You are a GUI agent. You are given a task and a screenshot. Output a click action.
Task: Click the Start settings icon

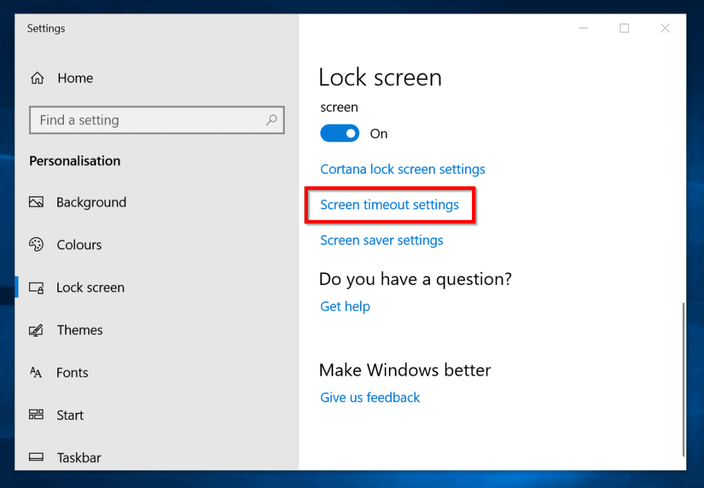pos(37,415)
